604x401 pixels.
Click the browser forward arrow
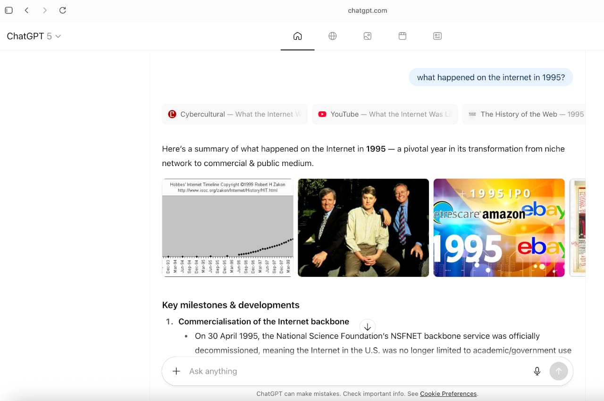[x=45, y=10]
